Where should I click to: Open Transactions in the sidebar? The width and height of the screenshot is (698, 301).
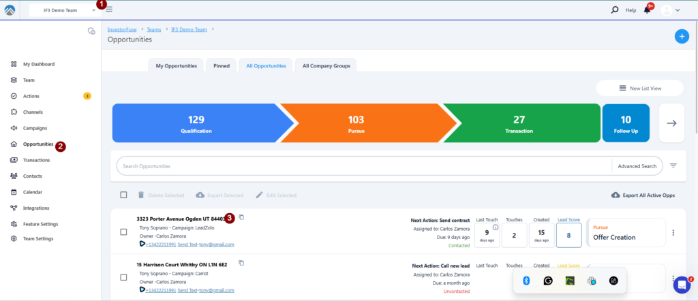(36, 160)
